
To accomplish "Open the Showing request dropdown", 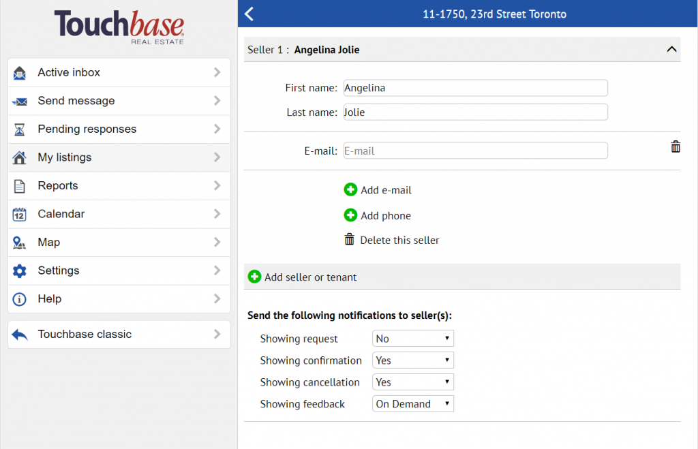I will [412, 339].
